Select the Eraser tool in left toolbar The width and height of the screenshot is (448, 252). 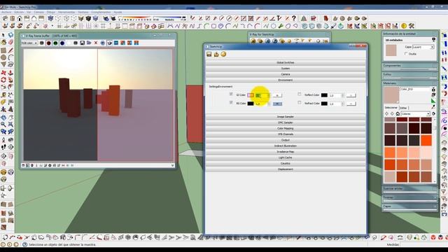[x=10, y=42]
